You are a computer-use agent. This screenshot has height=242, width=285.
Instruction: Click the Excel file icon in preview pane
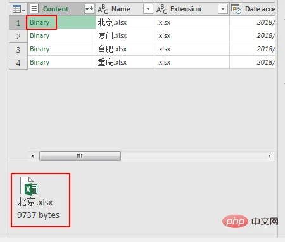29,186
